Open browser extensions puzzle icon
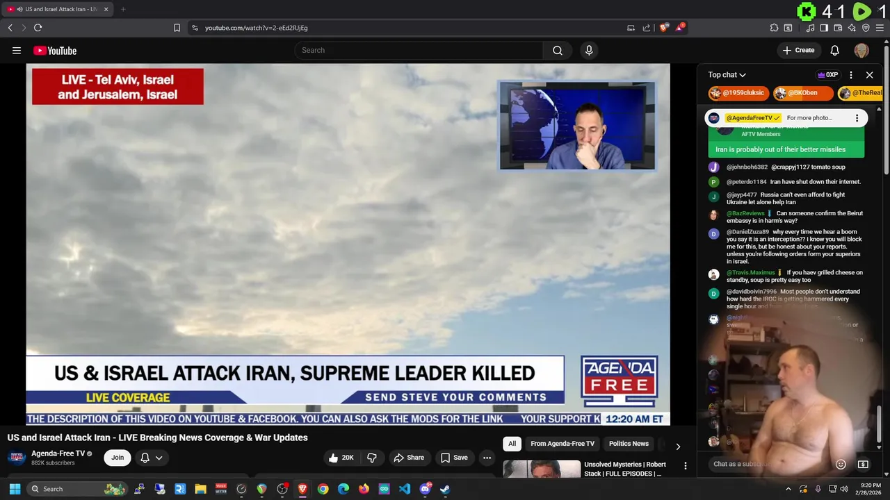Screen dimensions: 890x500 pos(774,28)
